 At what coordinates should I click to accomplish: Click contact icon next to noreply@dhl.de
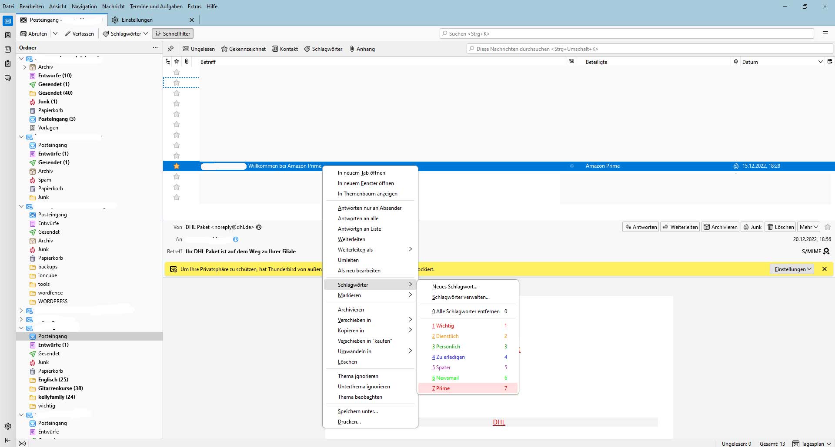coord(259,227)
